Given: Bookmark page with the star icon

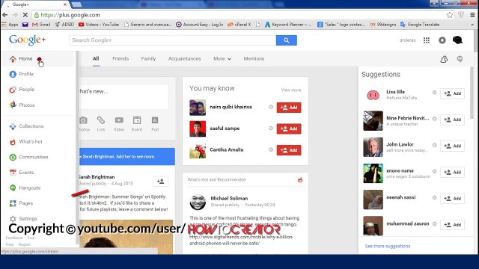Looking at the screenshot, I should coord(450,15).
